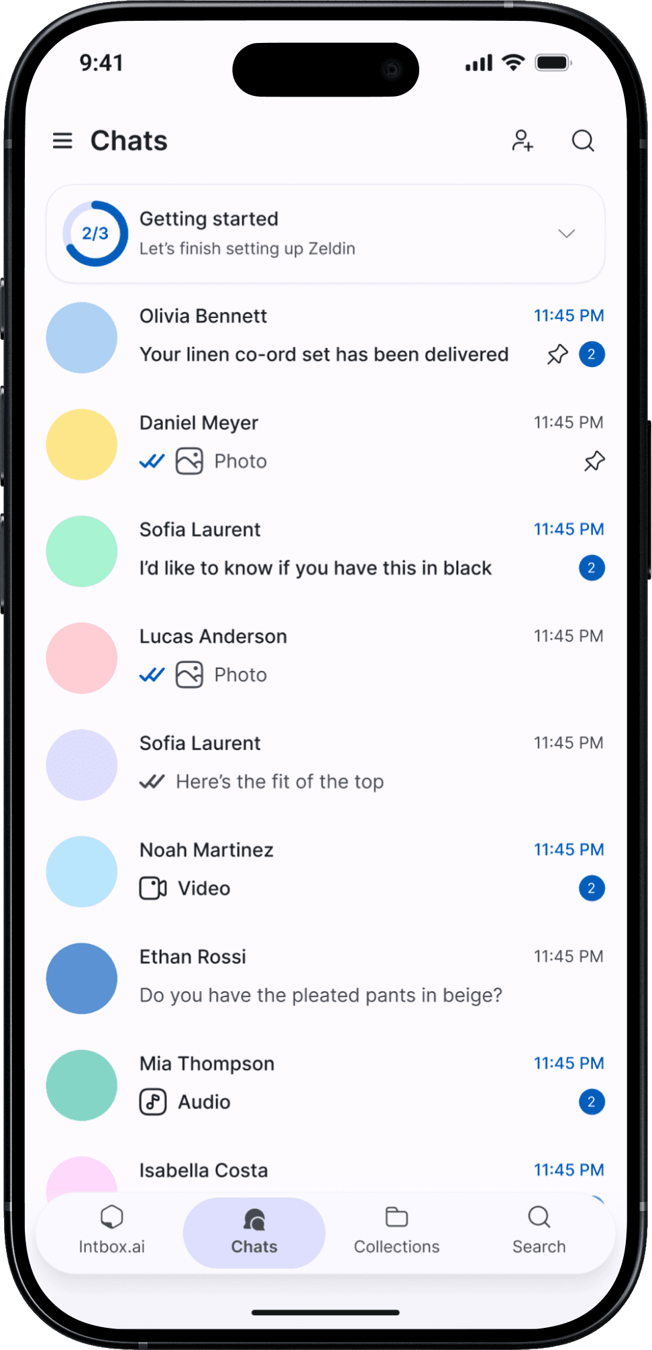
Task: Click 'Let's finish setting up Zeldin' text
Action: click(248, 248)
